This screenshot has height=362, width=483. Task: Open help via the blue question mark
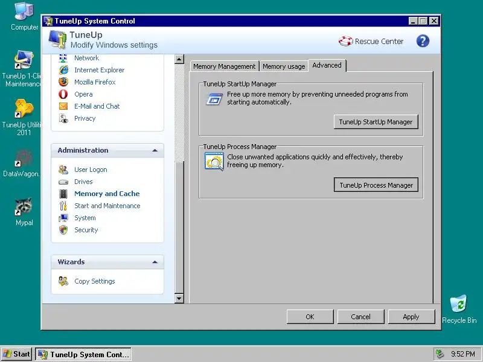423,41
